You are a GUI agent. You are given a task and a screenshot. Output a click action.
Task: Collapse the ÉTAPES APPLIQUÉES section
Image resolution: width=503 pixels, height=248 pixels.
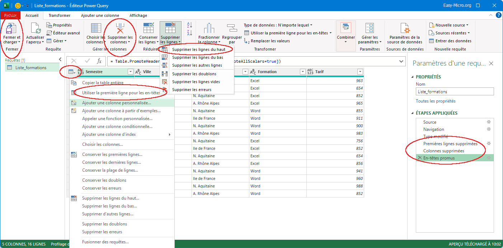[x=412, y=113]
